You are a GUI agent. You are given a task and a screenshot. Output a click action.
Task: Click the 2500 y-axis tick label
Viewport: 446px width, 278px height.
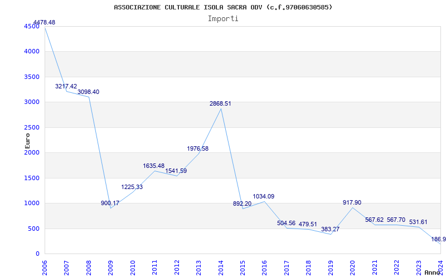pos(32,128)
